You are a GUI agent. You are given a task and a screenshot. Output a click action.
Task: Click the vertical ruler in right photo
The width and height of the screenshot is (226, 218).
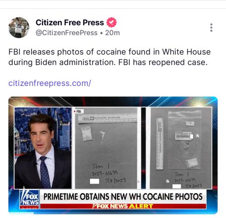click(160, 144)
